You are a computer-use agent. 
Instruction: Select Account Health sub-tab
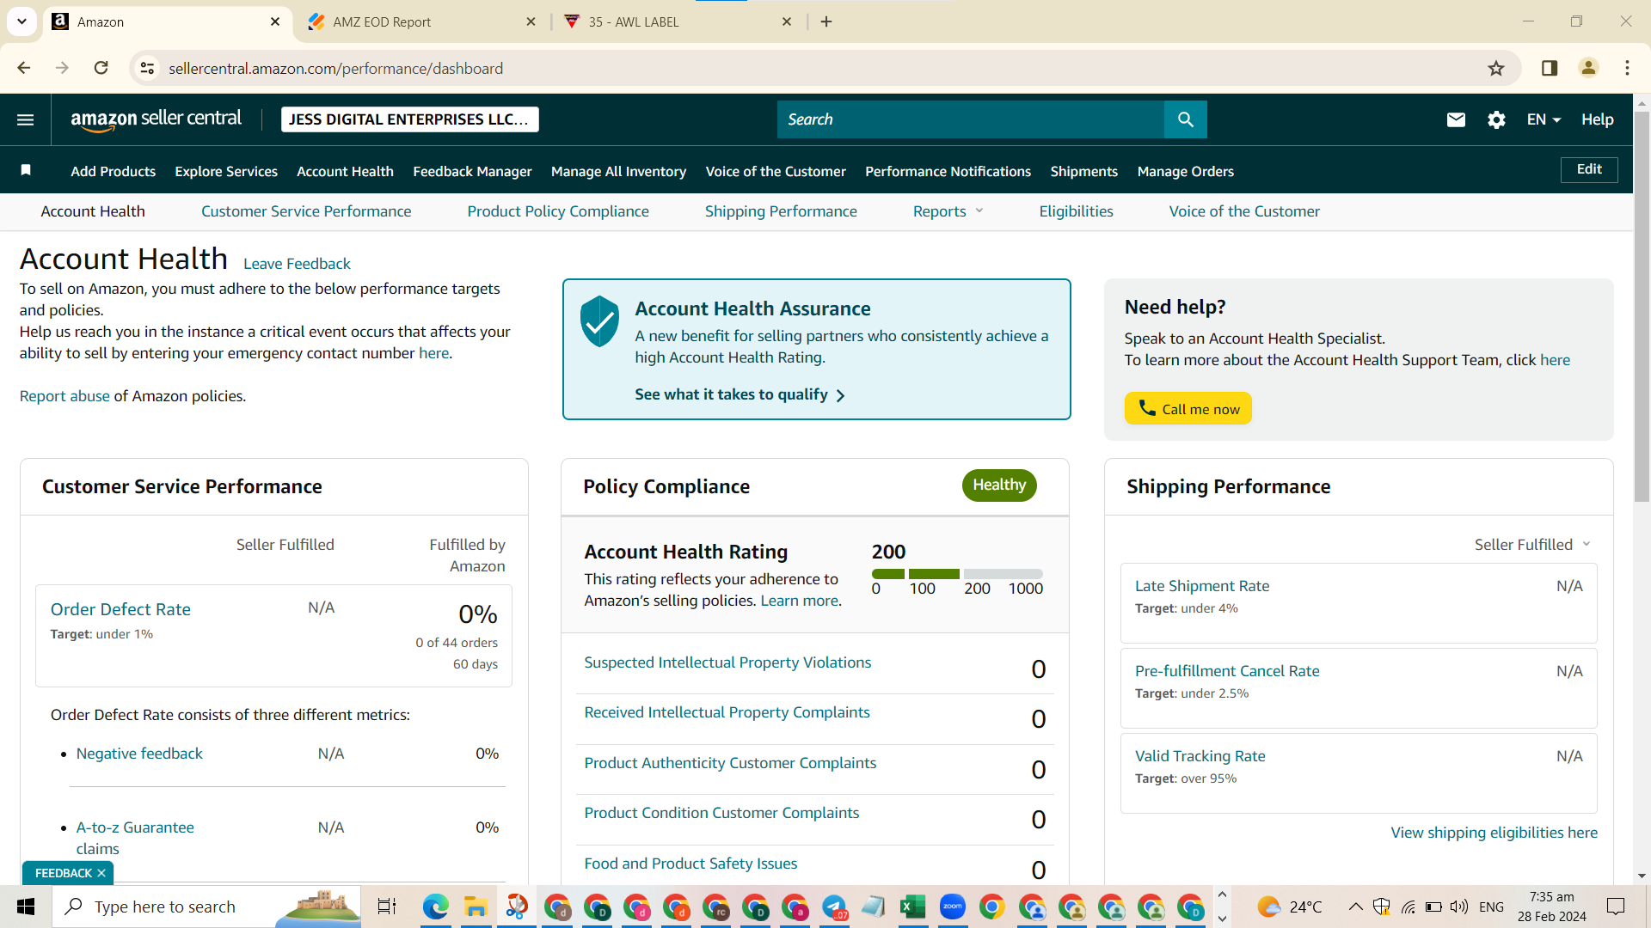pyautogui.click(x=93, y=211)
